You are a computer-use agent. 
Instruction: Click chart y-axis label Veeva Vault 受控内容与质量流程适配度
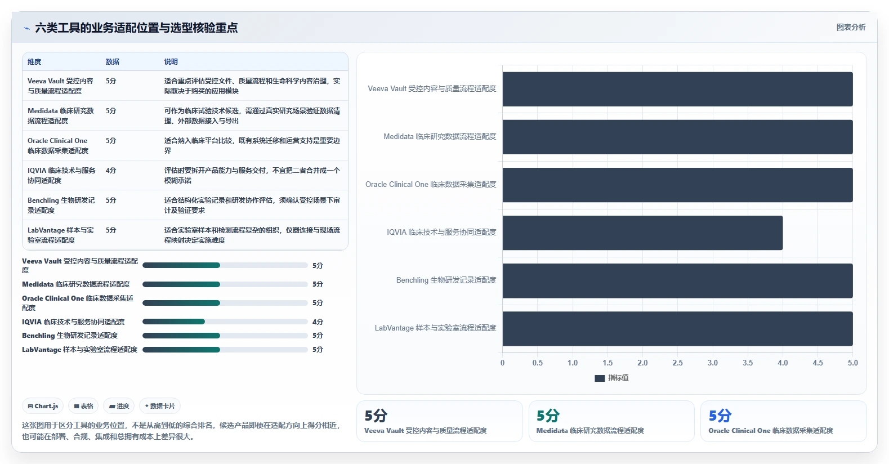[432, 89]
